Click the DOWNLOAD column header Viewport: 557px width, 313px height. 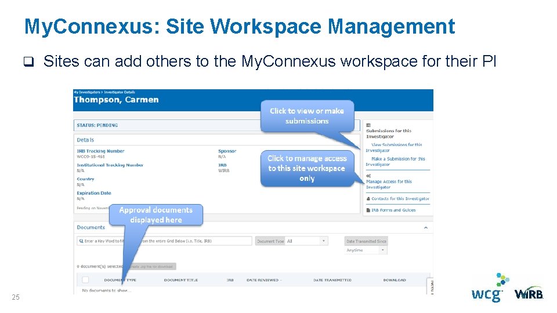395,280
